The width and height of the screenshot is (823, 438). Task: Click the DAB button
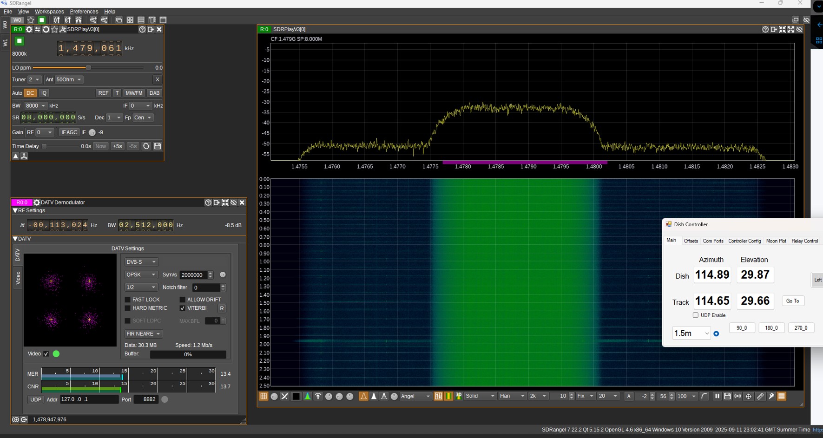[x=155, y=93]
